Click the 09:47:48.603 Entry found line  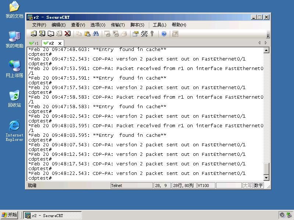(97, 49)
